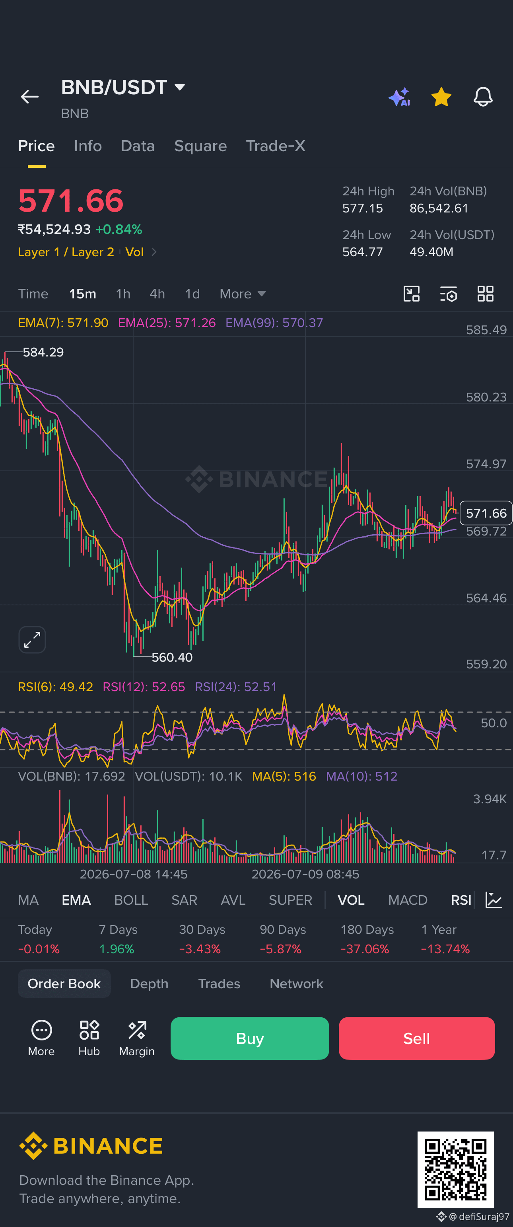Open the More options button
Viewport: 513px width, 1227px height.
(x=41, y=1038)
